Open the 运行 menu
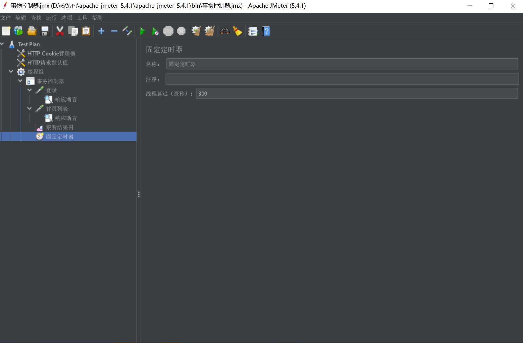This screenshot has width=523, height=343. (x=51, y=18)
